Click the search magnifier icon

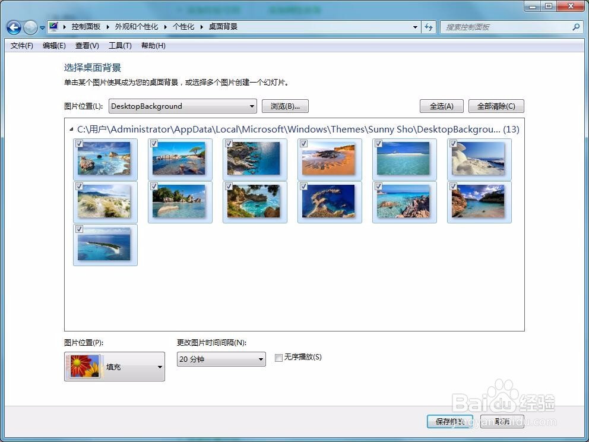tap(576, 27)
